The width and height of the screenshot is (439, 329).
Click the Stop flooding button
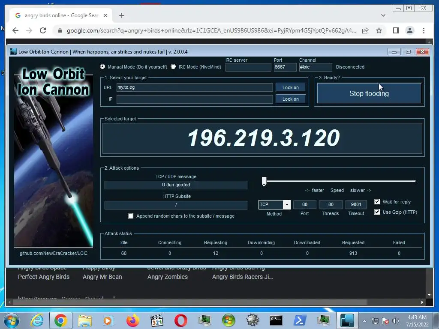tap(369, 93)
